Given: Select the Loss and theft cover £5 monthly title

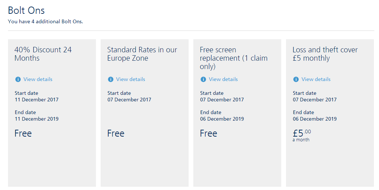Looking at the screenshot, I should [325, 54].
